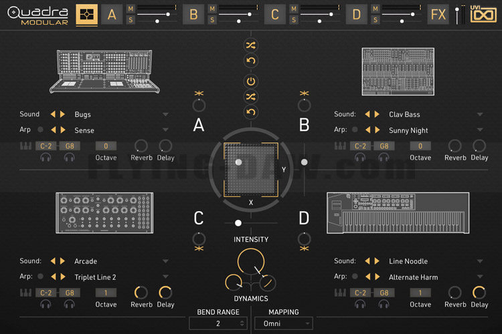Enable the Arp toggle for layer B
Screen dimensions: 502x334
click(x=355, y=130)
